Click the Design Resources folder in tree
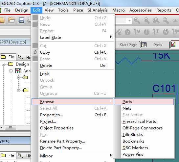 tap(11, 64)
